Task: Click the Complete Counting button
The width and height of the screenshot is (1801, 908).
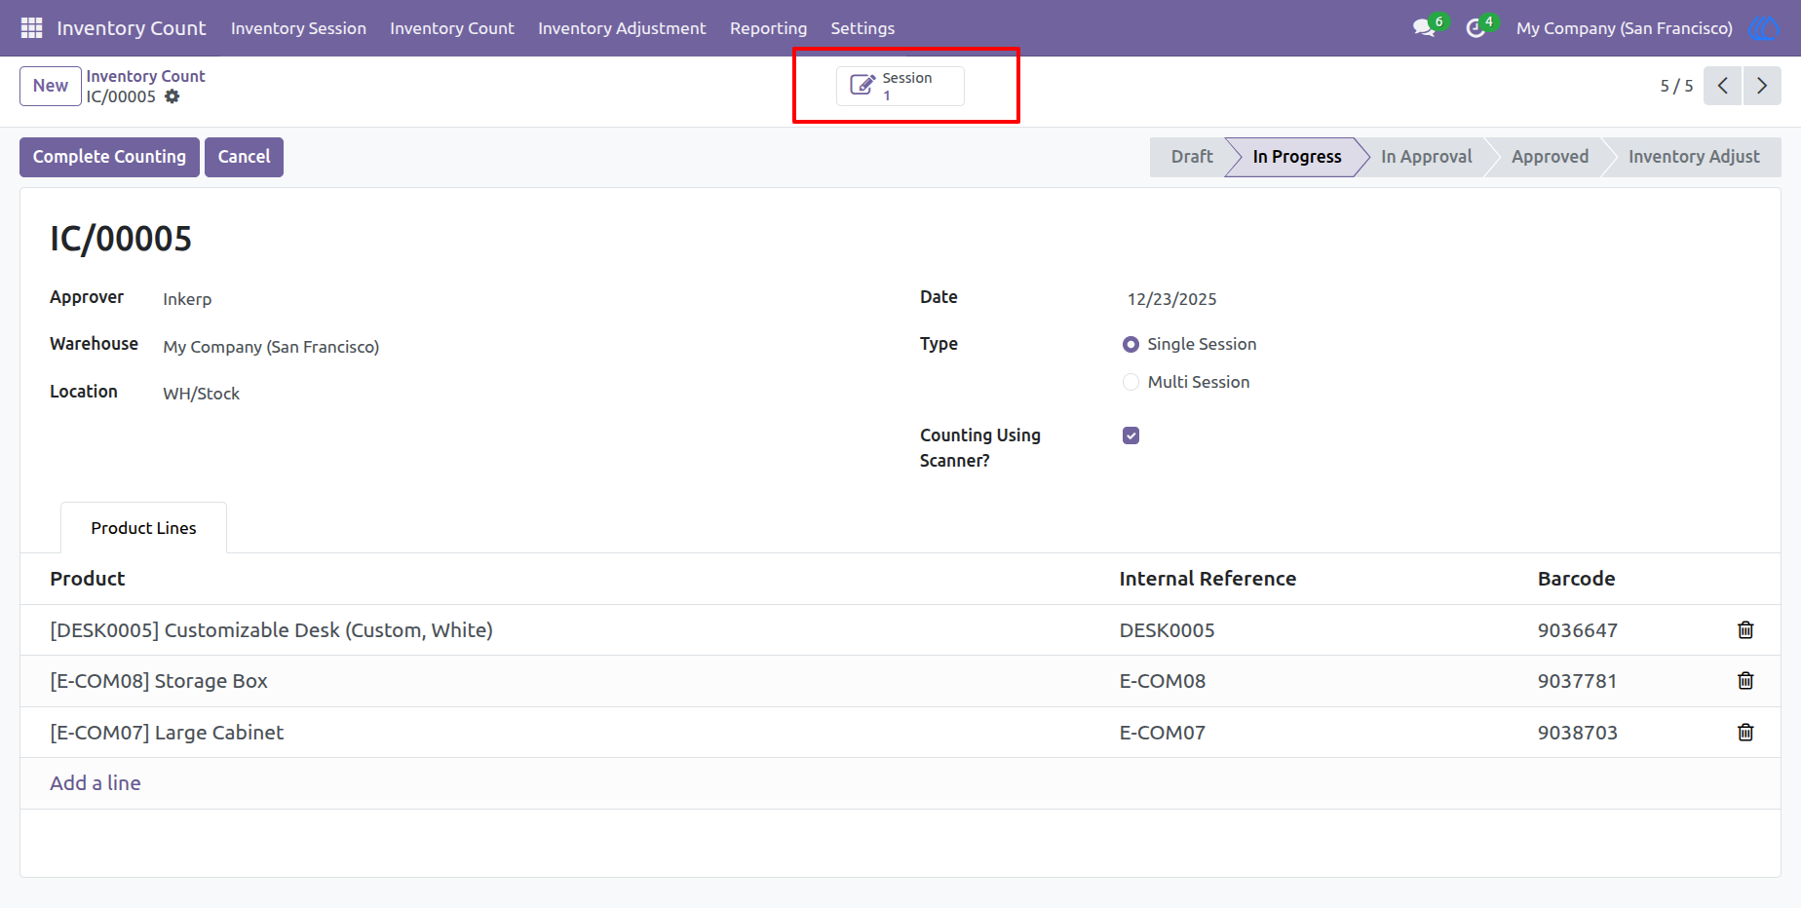Action: coord(109,157)
